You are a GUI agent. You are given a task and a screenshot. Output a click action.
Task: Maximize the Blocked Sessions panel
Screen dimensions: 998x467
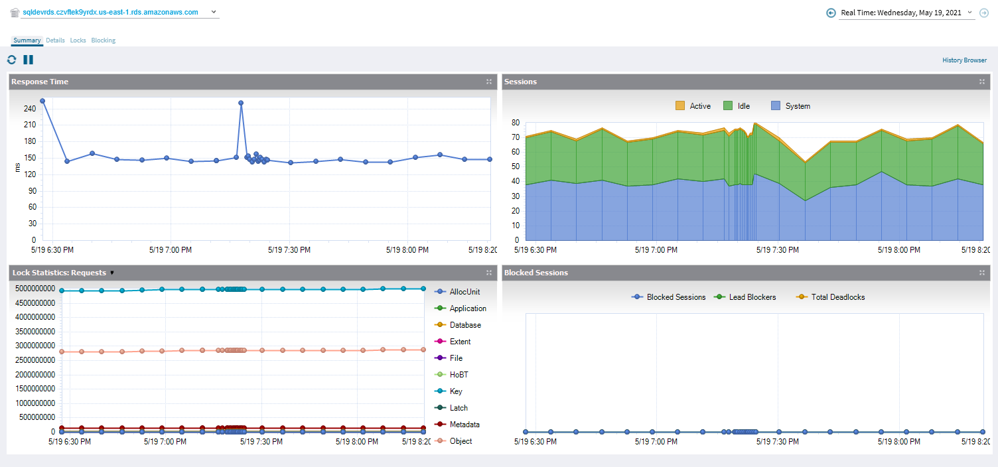click(981, 273)
